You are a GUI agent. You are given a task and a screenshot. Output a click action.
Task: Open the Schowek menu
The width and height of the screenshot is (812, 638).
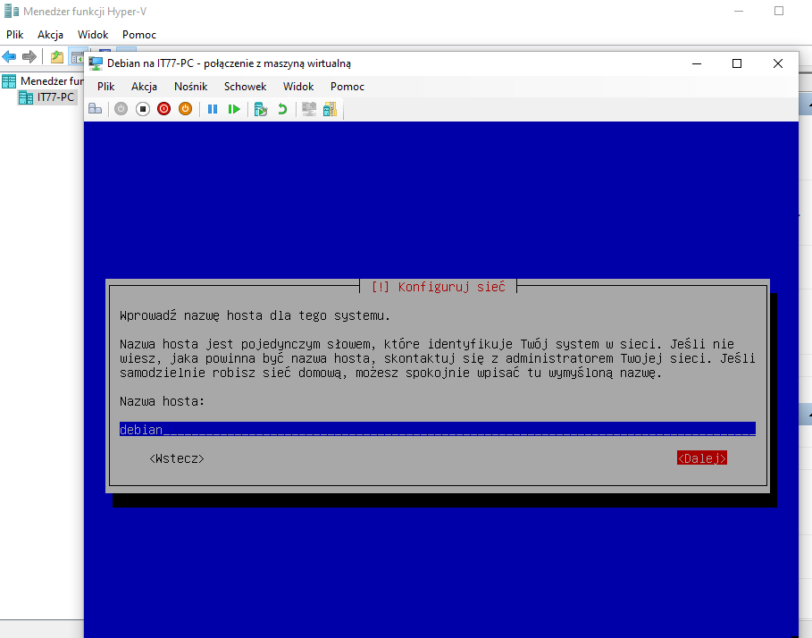click(245, 87)
